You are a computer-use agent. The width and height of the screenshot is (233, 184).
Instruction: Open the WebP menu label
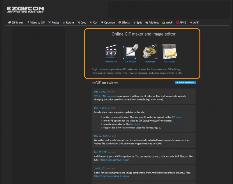(169, 23)
